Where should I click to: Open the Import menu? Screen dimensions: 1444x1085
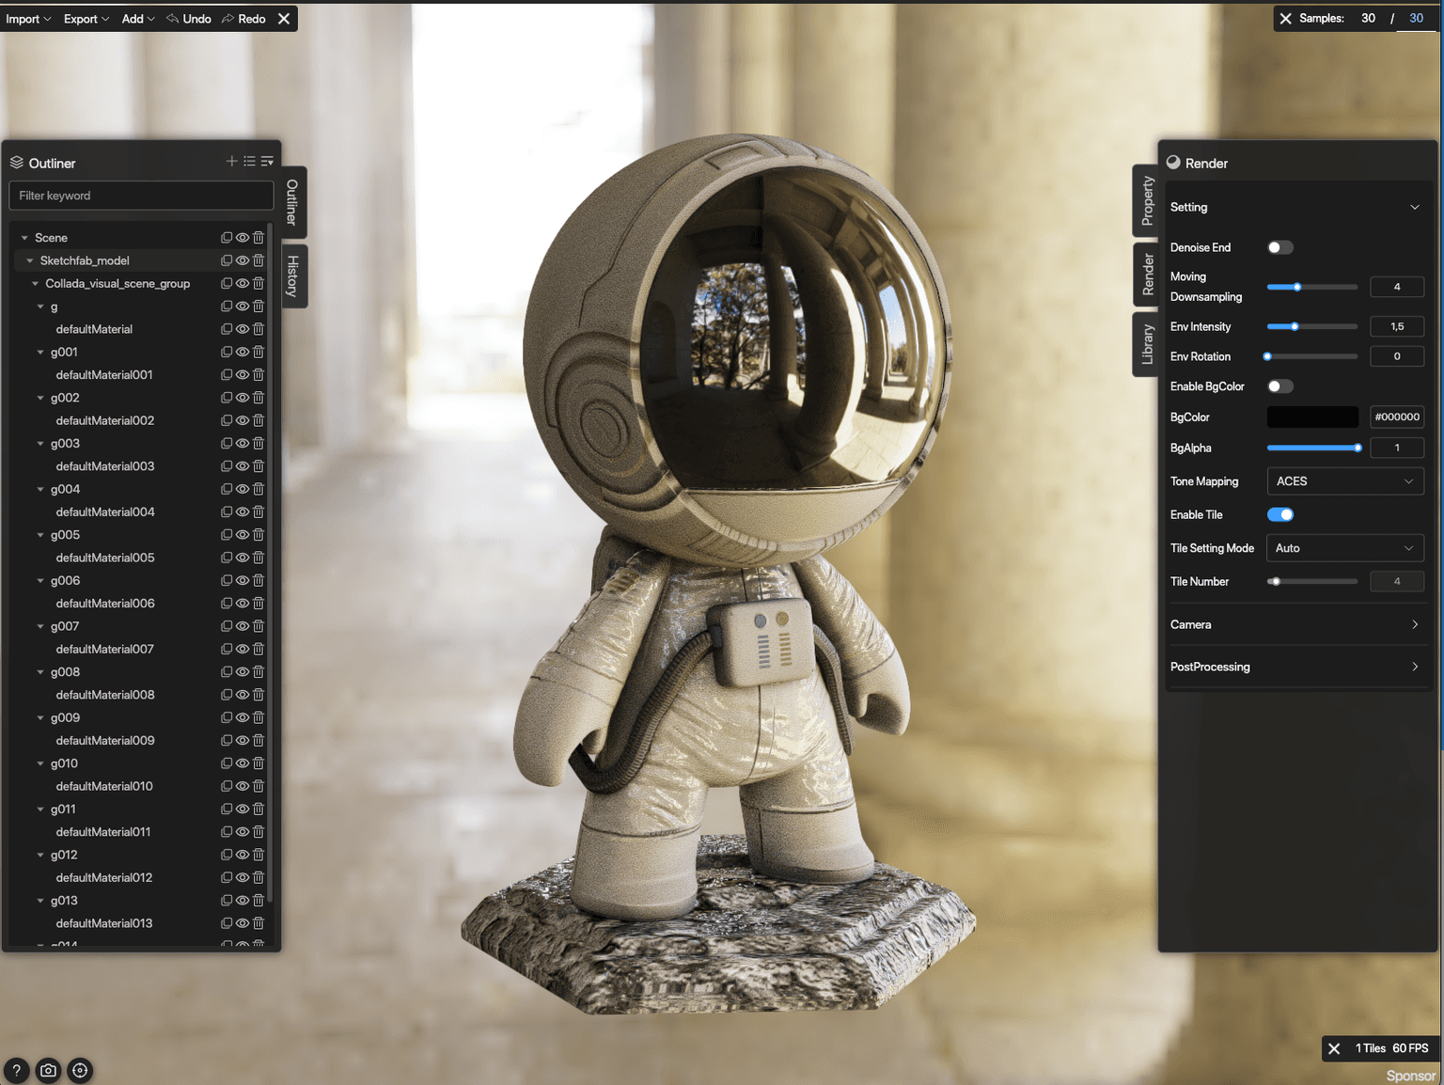pyautogui.click(x=28, y=19)
